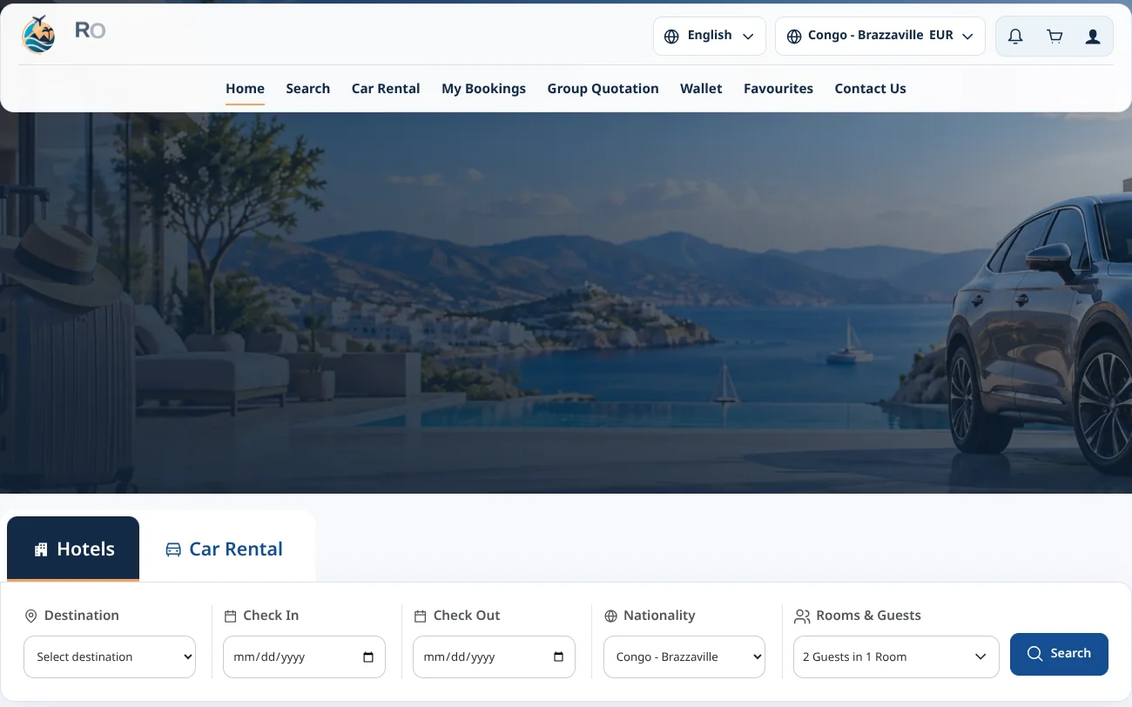Open the Nationality dropdown
The image size is (1132, 707).
684,656
